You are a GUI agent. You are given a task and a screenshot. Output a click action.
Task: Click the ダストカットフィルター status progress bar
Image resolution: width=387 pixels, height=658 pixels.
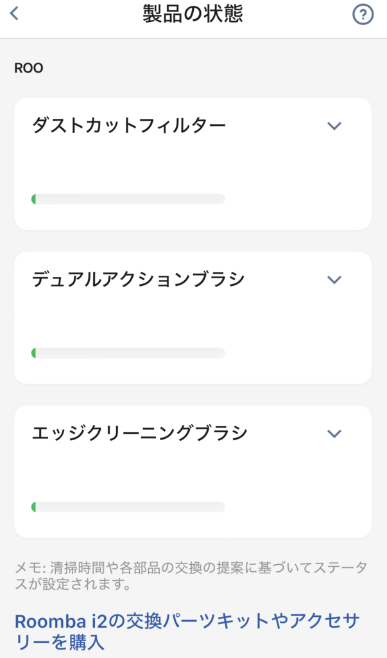[128, 199]
